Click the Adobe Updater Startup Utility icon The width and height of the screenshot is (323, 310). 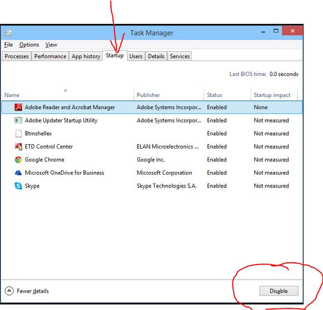point(18,120)
